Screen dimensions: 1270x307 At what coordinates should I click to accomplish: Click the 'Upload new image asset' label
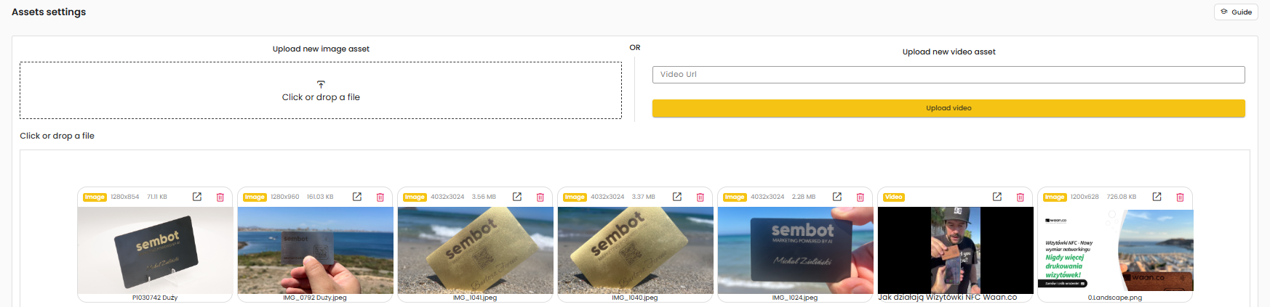click(321, 49)
